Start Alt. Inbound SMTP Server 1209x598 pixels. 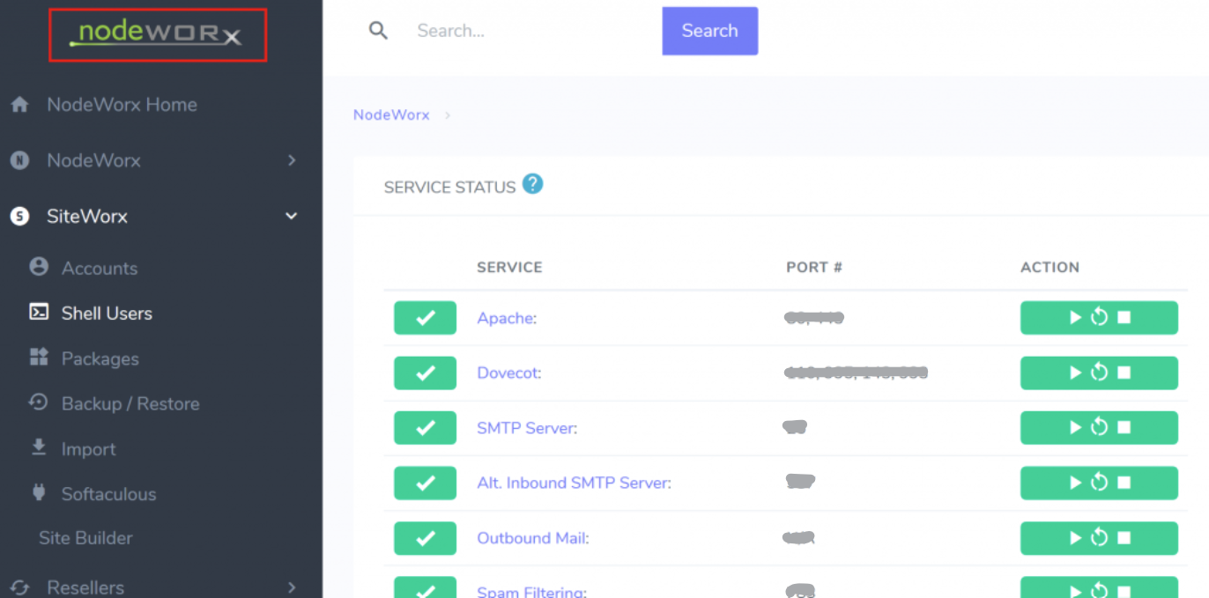pyautogui.click(x=1075, y=483)
